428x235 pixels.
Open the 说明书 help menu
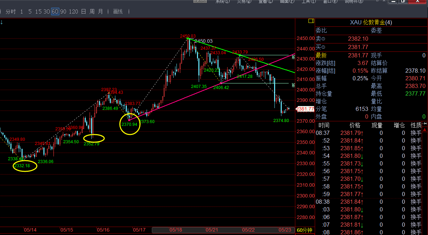(353, 1)
